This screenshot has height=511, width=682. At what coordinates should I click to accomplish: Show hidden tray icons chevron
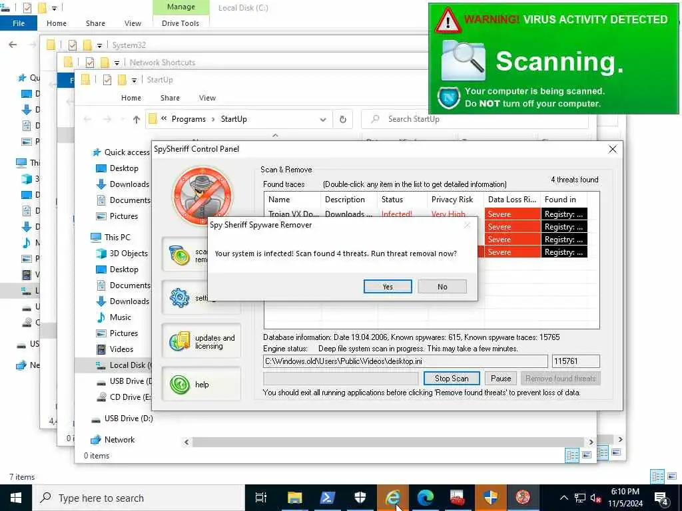(x=563, y=498)
